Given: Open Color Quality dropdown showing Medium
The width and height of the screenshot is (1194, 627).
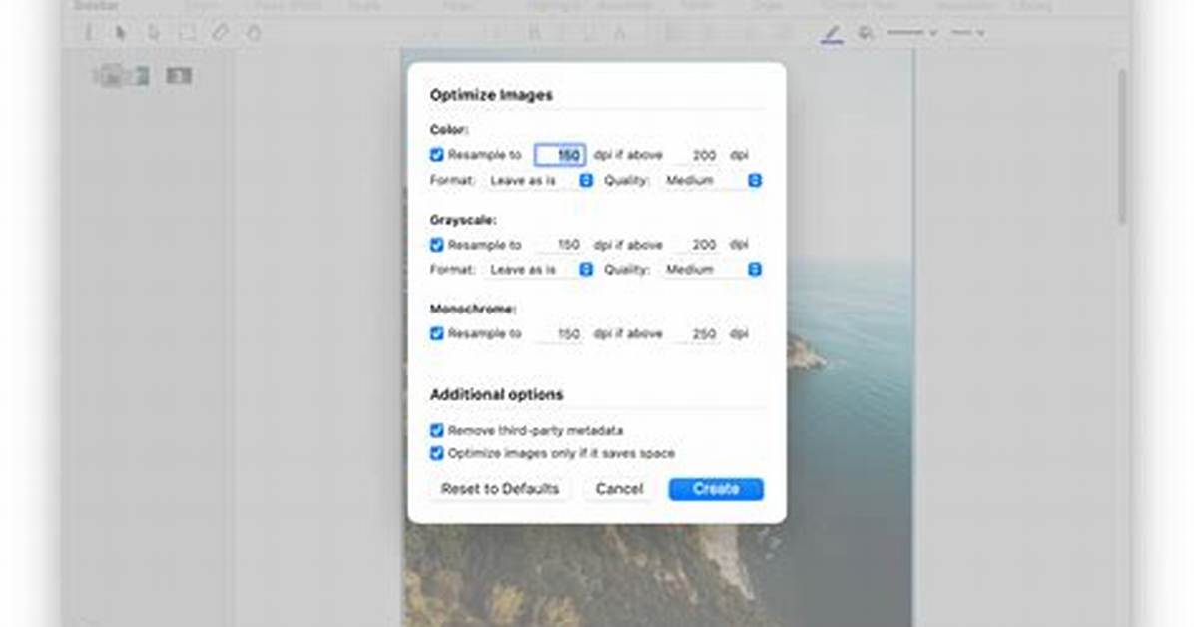Looking at the screenshot, I should [711, 181].
